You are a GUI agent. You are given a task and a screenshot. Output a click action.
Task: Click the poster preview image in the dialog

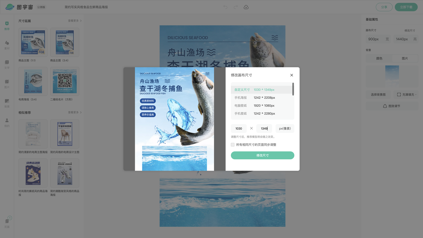pos(174,119)
